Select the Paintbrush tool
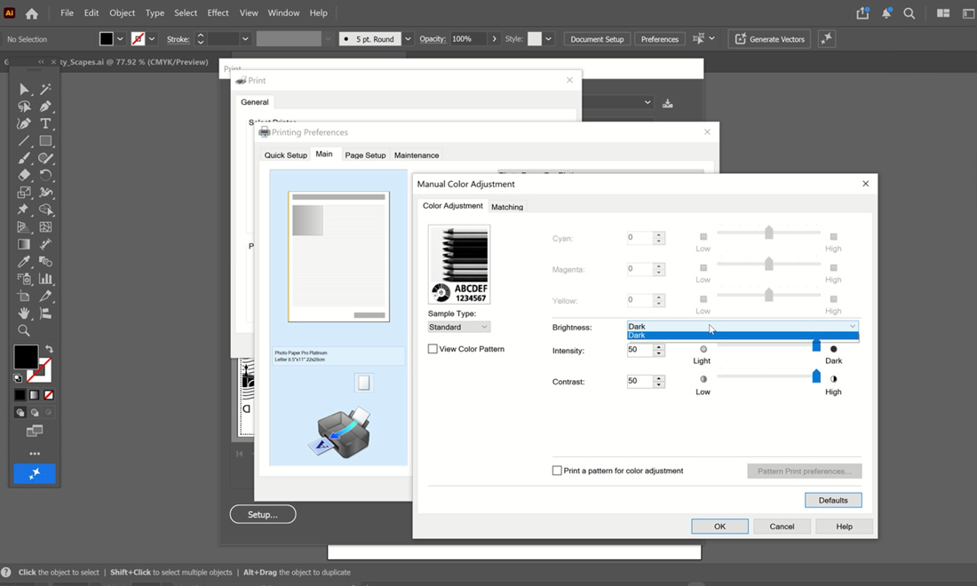This screenshot has width=977, height=586. pos(24,158)
